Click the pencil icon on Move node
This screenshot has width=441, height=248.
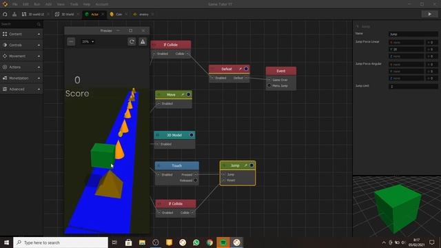(x=183, y=95)
